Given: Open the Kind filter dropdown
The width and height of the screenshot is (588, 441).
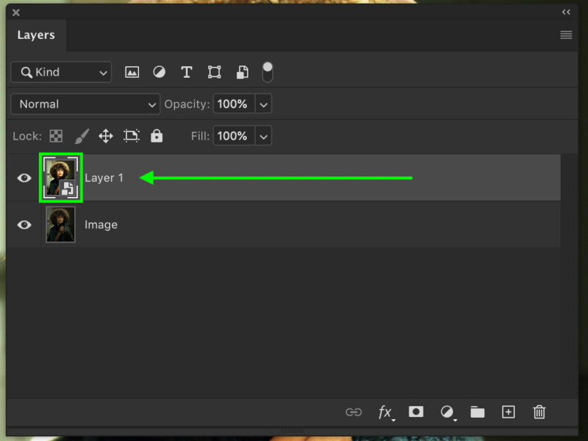Looking at the screenshot, I should coord(60,72).
